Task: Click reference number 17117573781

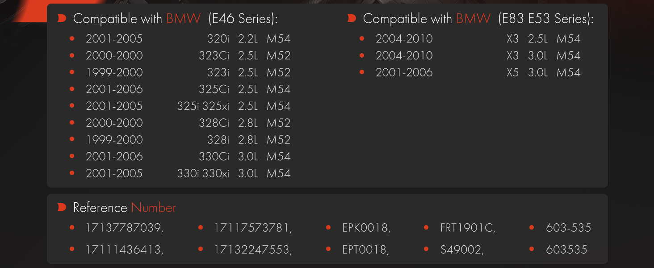Action: [253, 228]
